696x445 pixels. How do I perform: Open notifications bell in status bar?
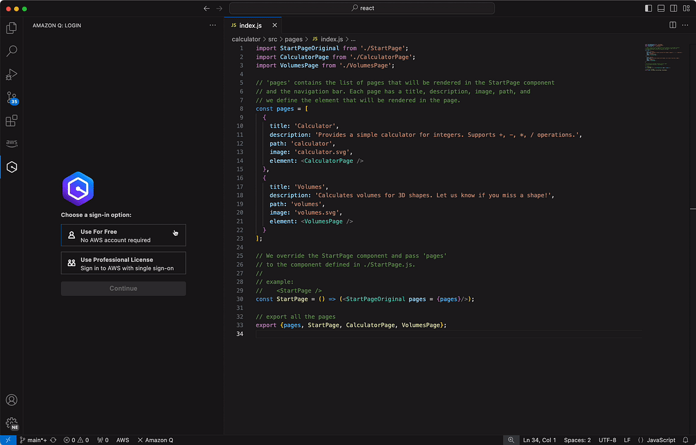point(686,440)
